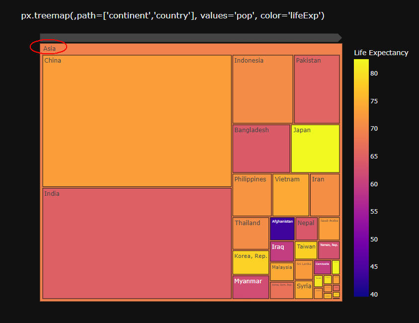The height and width of the screenshot is (323, 419).
Task: Open the Nepal tile
Action: pos(307,229)
